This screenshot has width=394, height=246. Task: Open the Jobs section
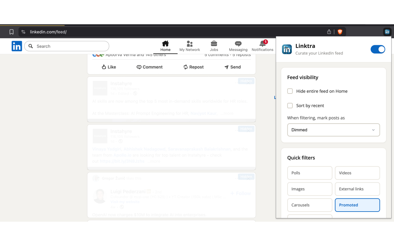[x=214, y=46]
